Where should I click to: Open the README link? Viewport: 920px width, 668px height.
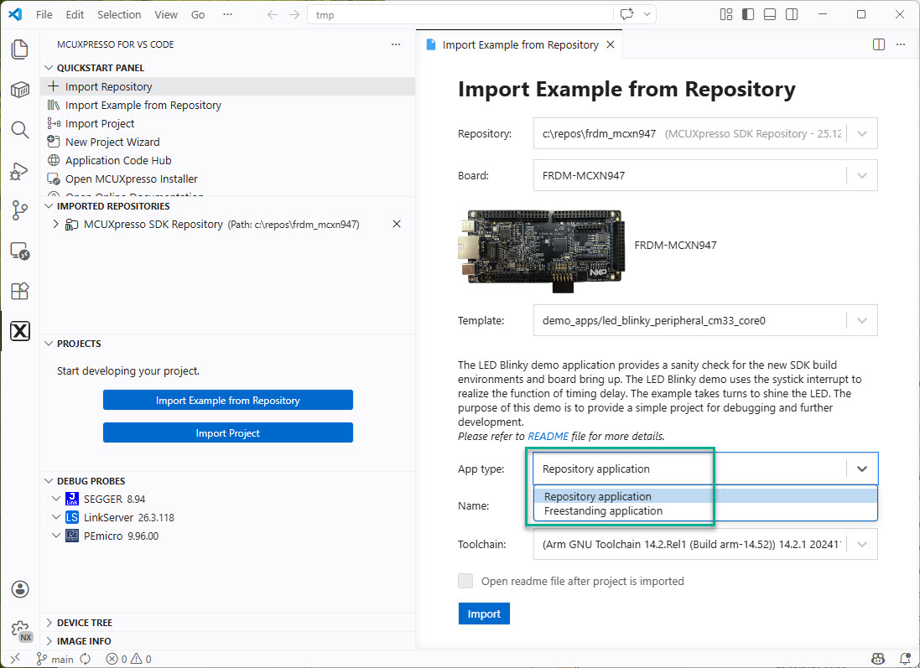coord(548,437)
